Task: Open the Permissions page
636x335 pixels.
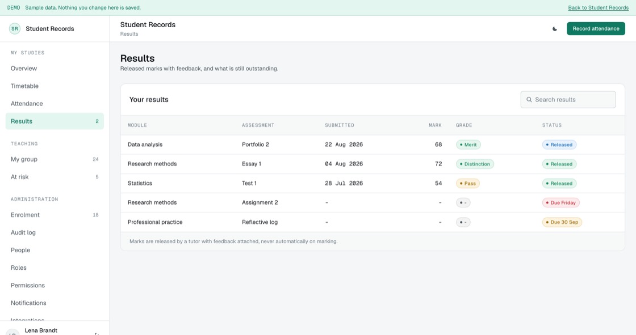Action: [55, 286]
